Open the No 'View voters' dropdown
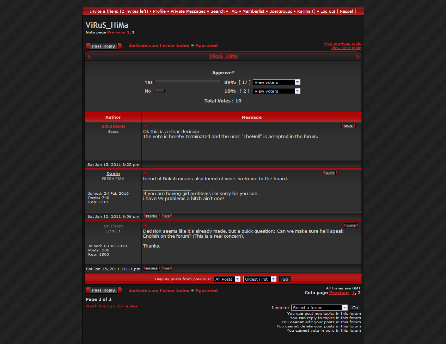 (276, 91)
